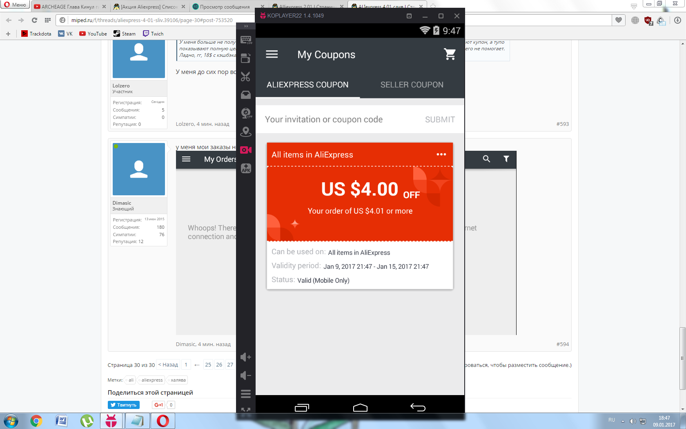Screen dimensions: 686x429
Task: Go to forum page 26
Action: click(x=219, y=365)
